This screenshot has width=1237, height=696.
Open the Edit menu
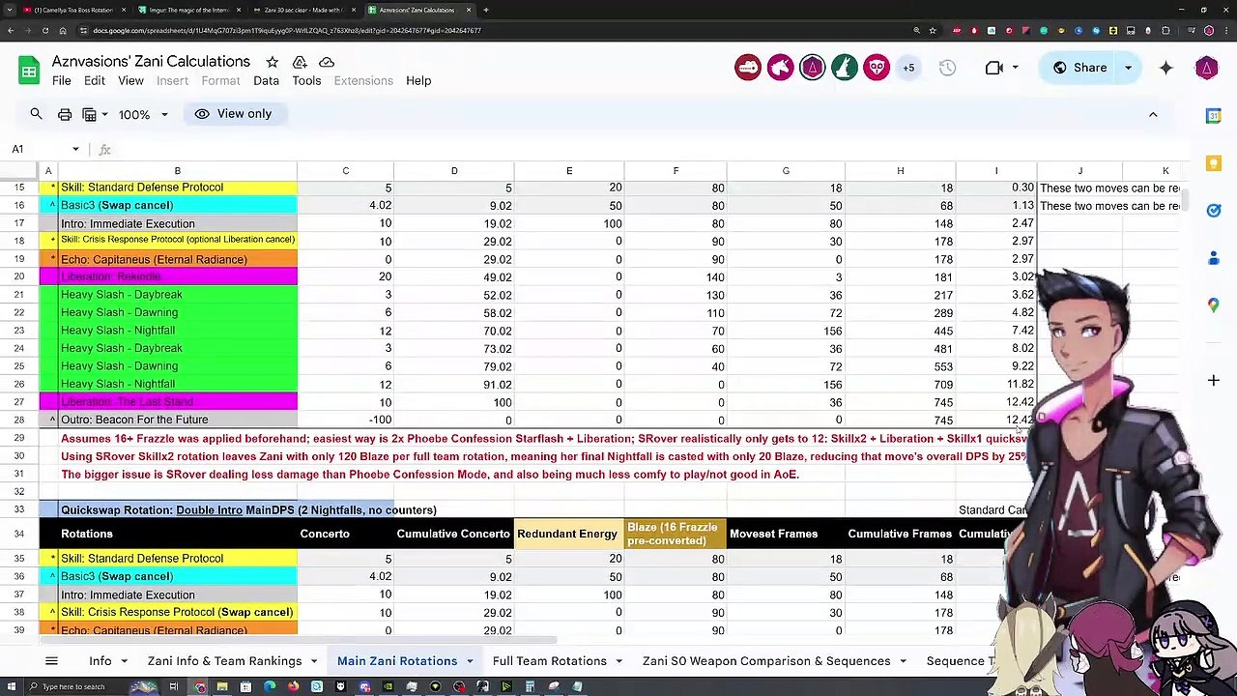94,81
